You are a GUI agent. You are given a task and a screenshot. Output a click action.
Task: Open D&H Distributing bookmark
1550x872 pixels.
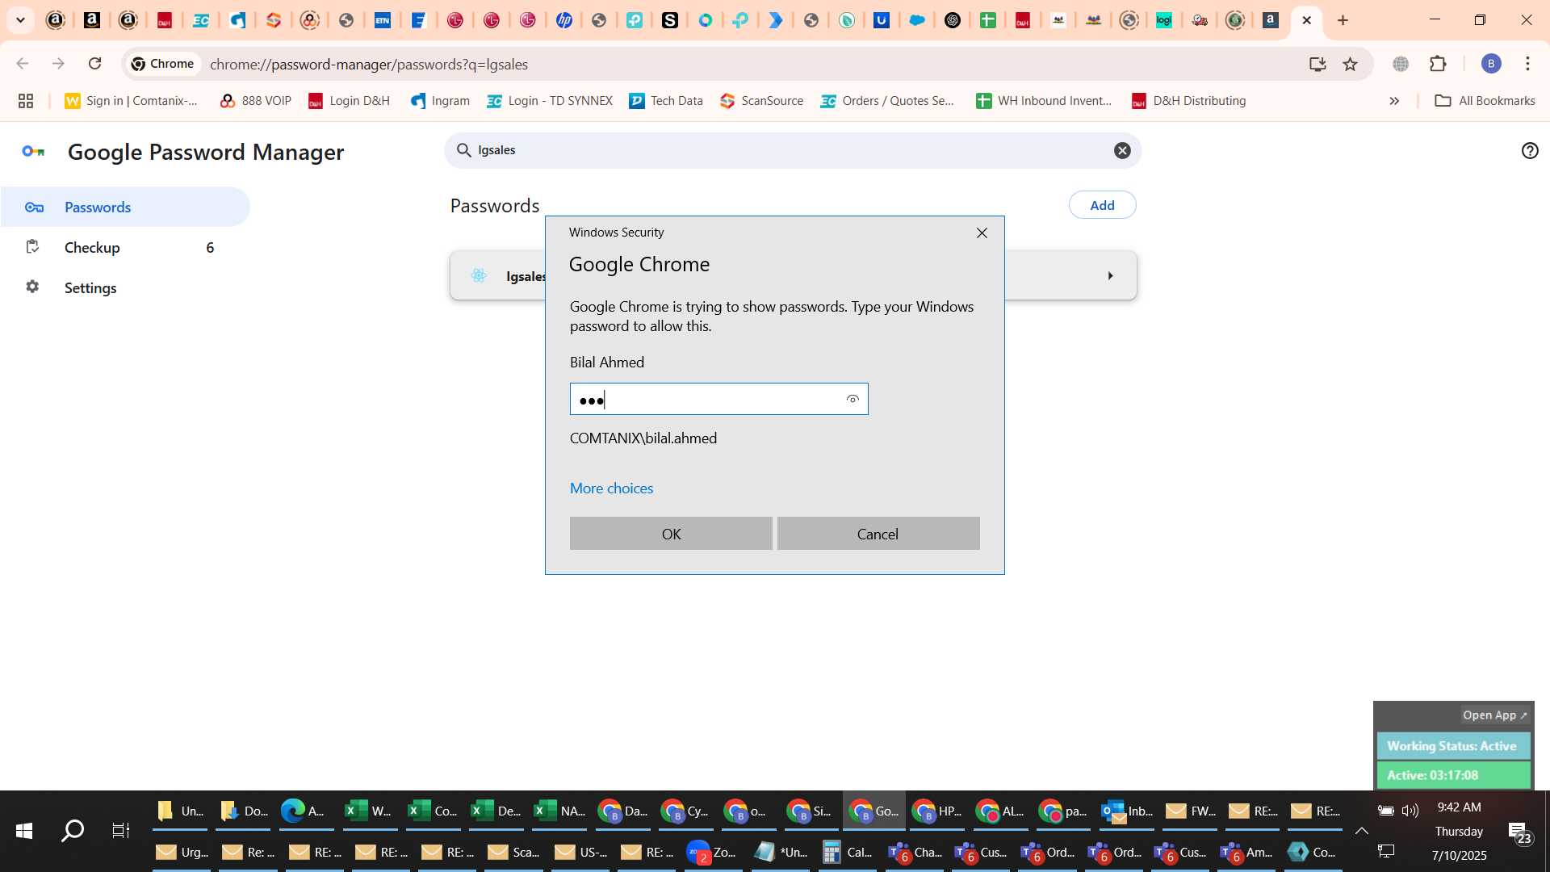[x=1188, y=101]
